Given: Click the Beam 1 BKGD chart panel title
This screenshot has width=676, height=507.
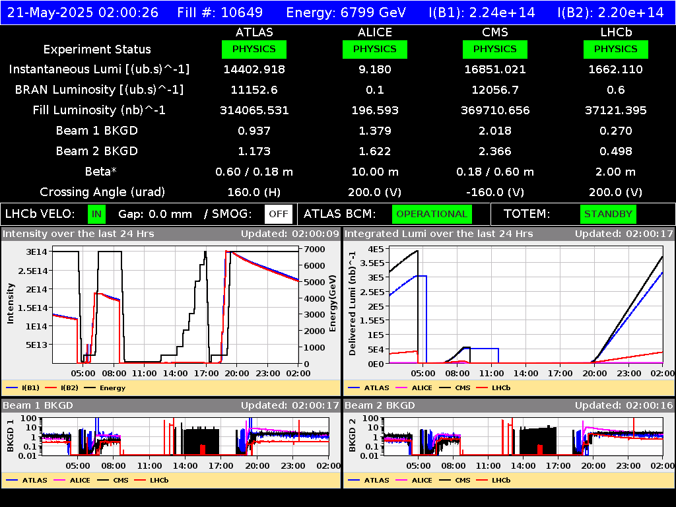Looking at the screenshot, I should [38, 405].
